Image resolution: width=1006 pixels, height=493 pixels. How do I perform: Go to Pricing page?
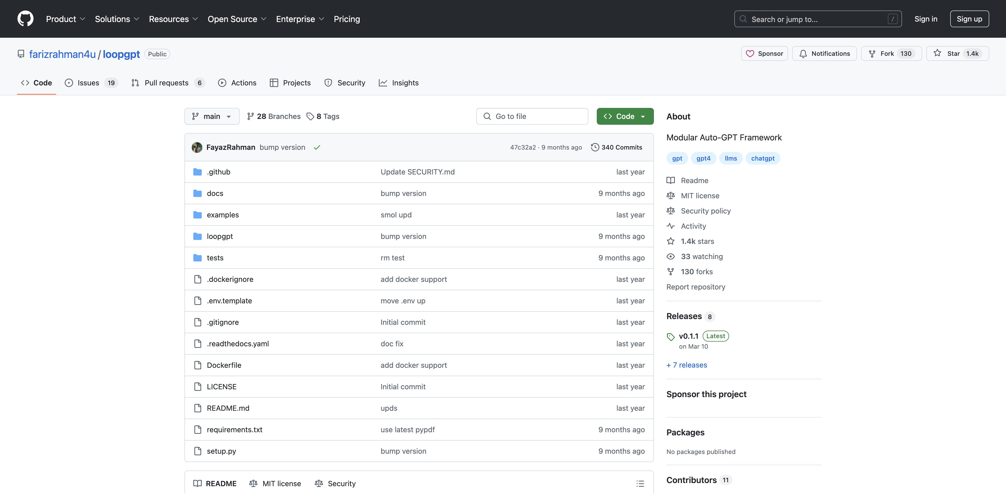(347, 19)
